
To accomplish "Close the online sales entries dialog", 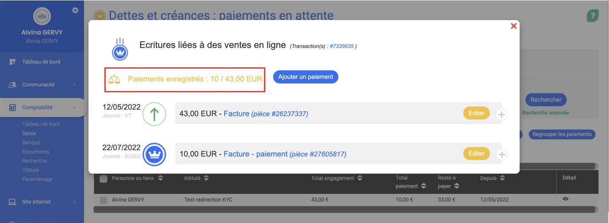I will pos(514,26).
